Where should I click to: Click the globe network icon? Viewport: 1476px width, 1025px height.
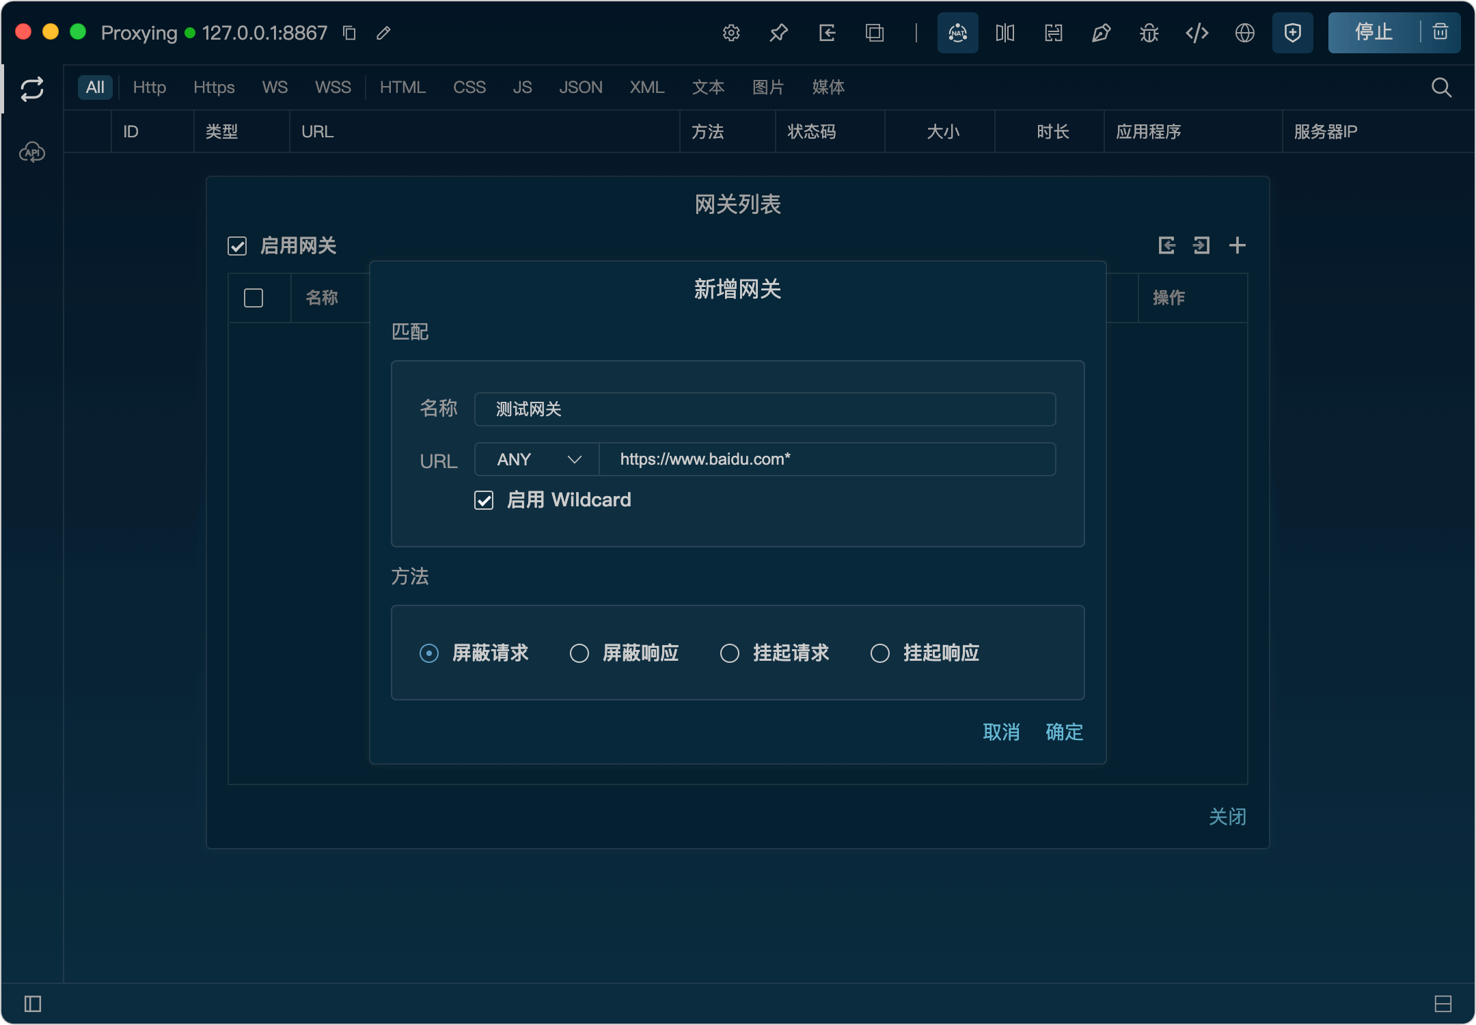point(1244,33)
